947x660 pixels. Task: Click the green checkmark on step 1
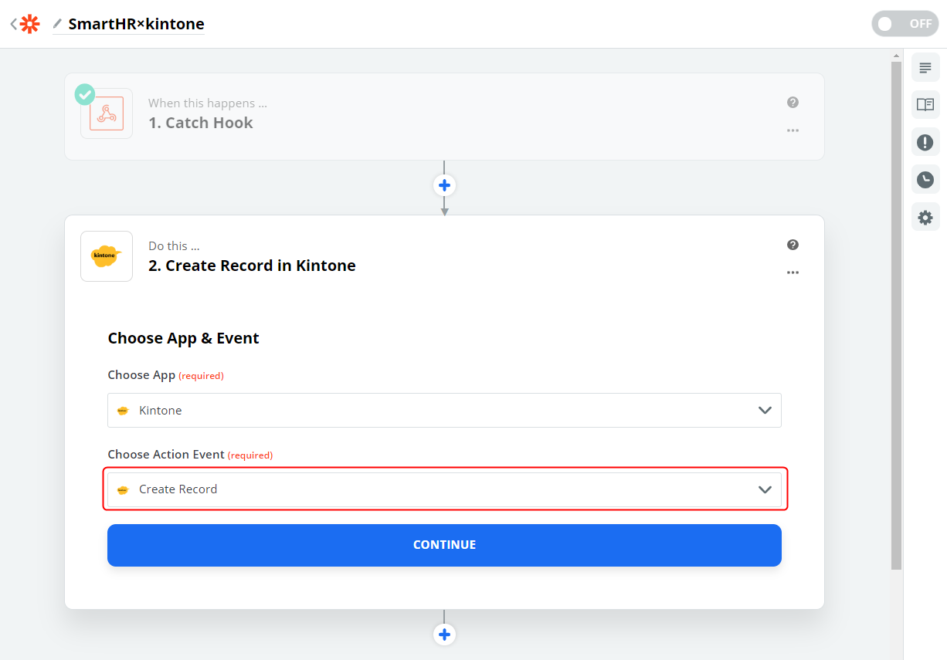pos(85,95)
